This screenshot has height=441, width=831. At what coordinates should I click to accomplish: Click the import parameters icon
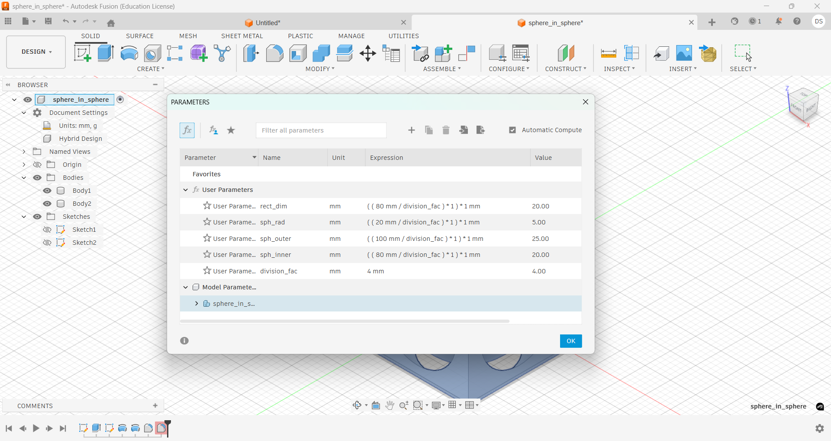pyautogui.click(x=464, y=130)
